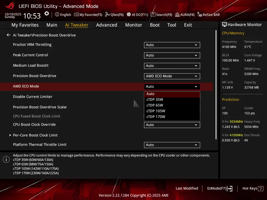267x200 pixels.
Task: Click the vertical scrollbar of settings list
Action: pyautogui.click(x=216, y=85)
